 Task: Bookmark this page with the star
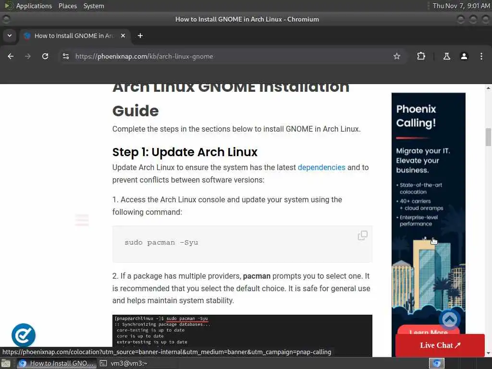[396, 56]
